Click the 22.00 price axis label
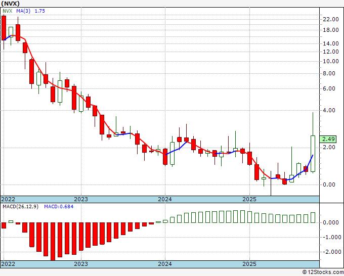The height and width of the screenshot is (276, 344). pyautogui.click(x=330, y=19)
